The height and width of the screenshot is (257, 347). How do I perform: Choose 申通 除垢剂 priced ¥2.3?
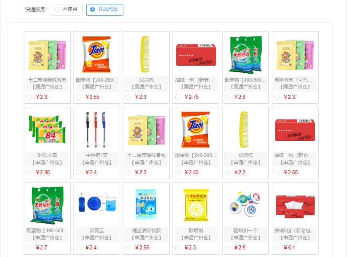[177, 248]
